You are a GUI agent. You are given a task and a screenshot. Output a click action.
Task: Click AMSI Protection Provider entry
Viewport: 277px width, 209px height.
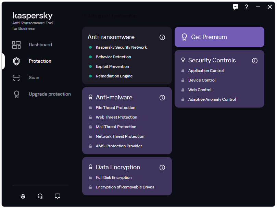(119, 146)
